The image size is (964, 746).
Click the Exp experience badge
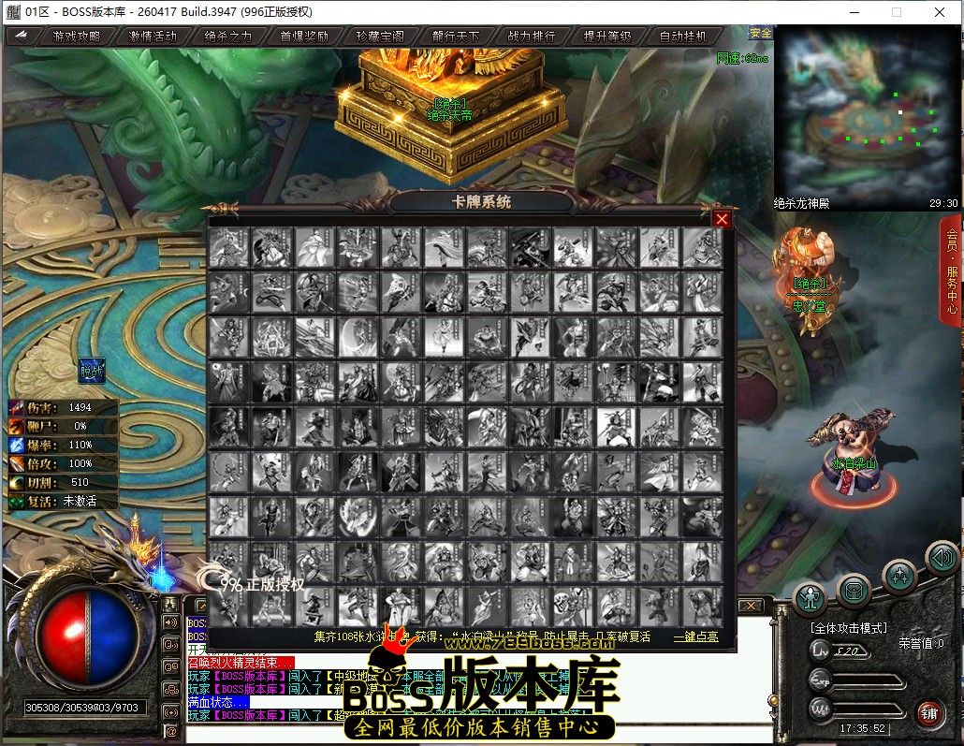tap(821, 680)
